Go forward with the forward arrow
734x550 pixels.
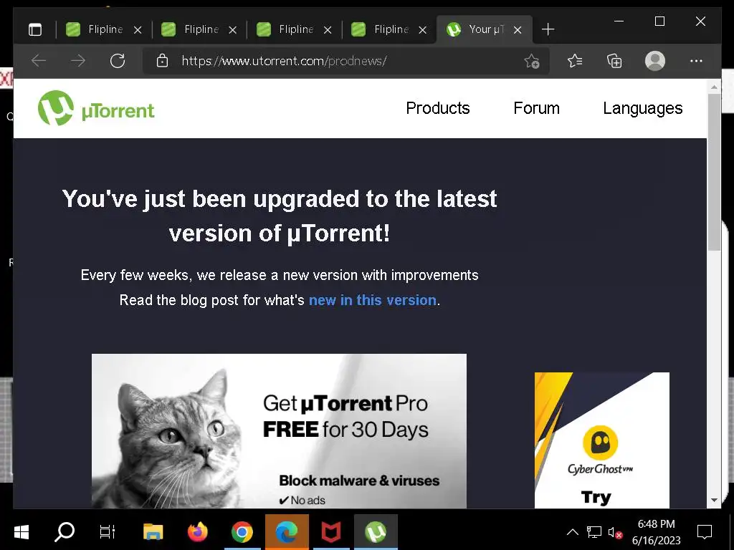point(77,61)
